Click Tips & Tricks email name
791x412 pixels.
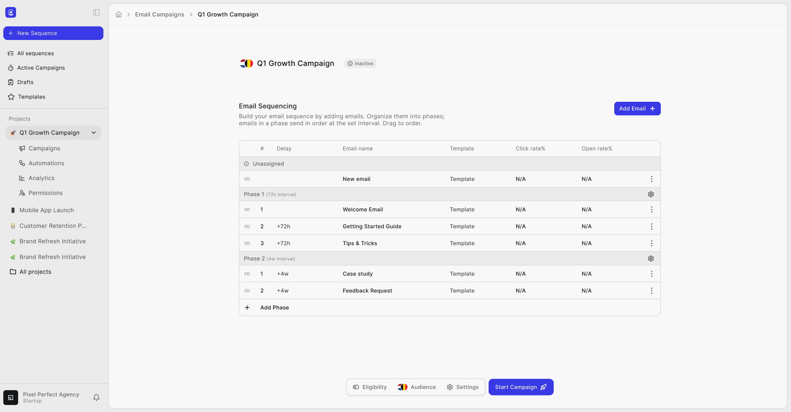(x=360, y=243)
